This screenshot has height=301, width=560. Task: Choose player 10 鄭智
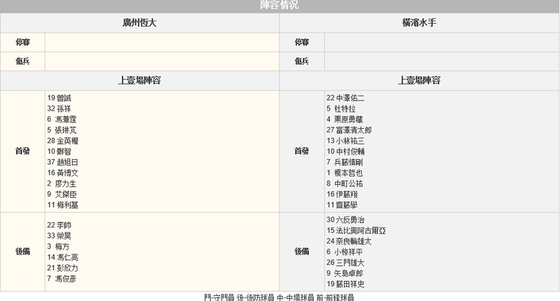[59, 151]
